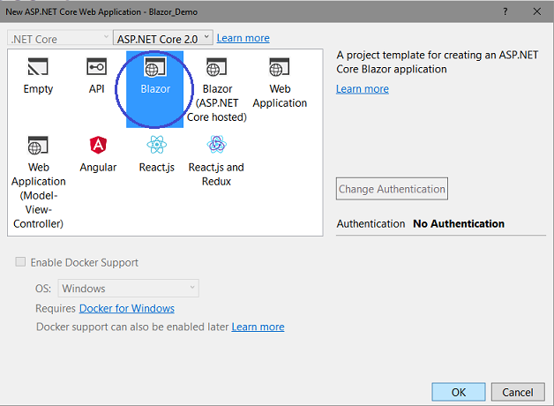
Task: Expand the OS Windows dropdown
Action: click(128, 288)
